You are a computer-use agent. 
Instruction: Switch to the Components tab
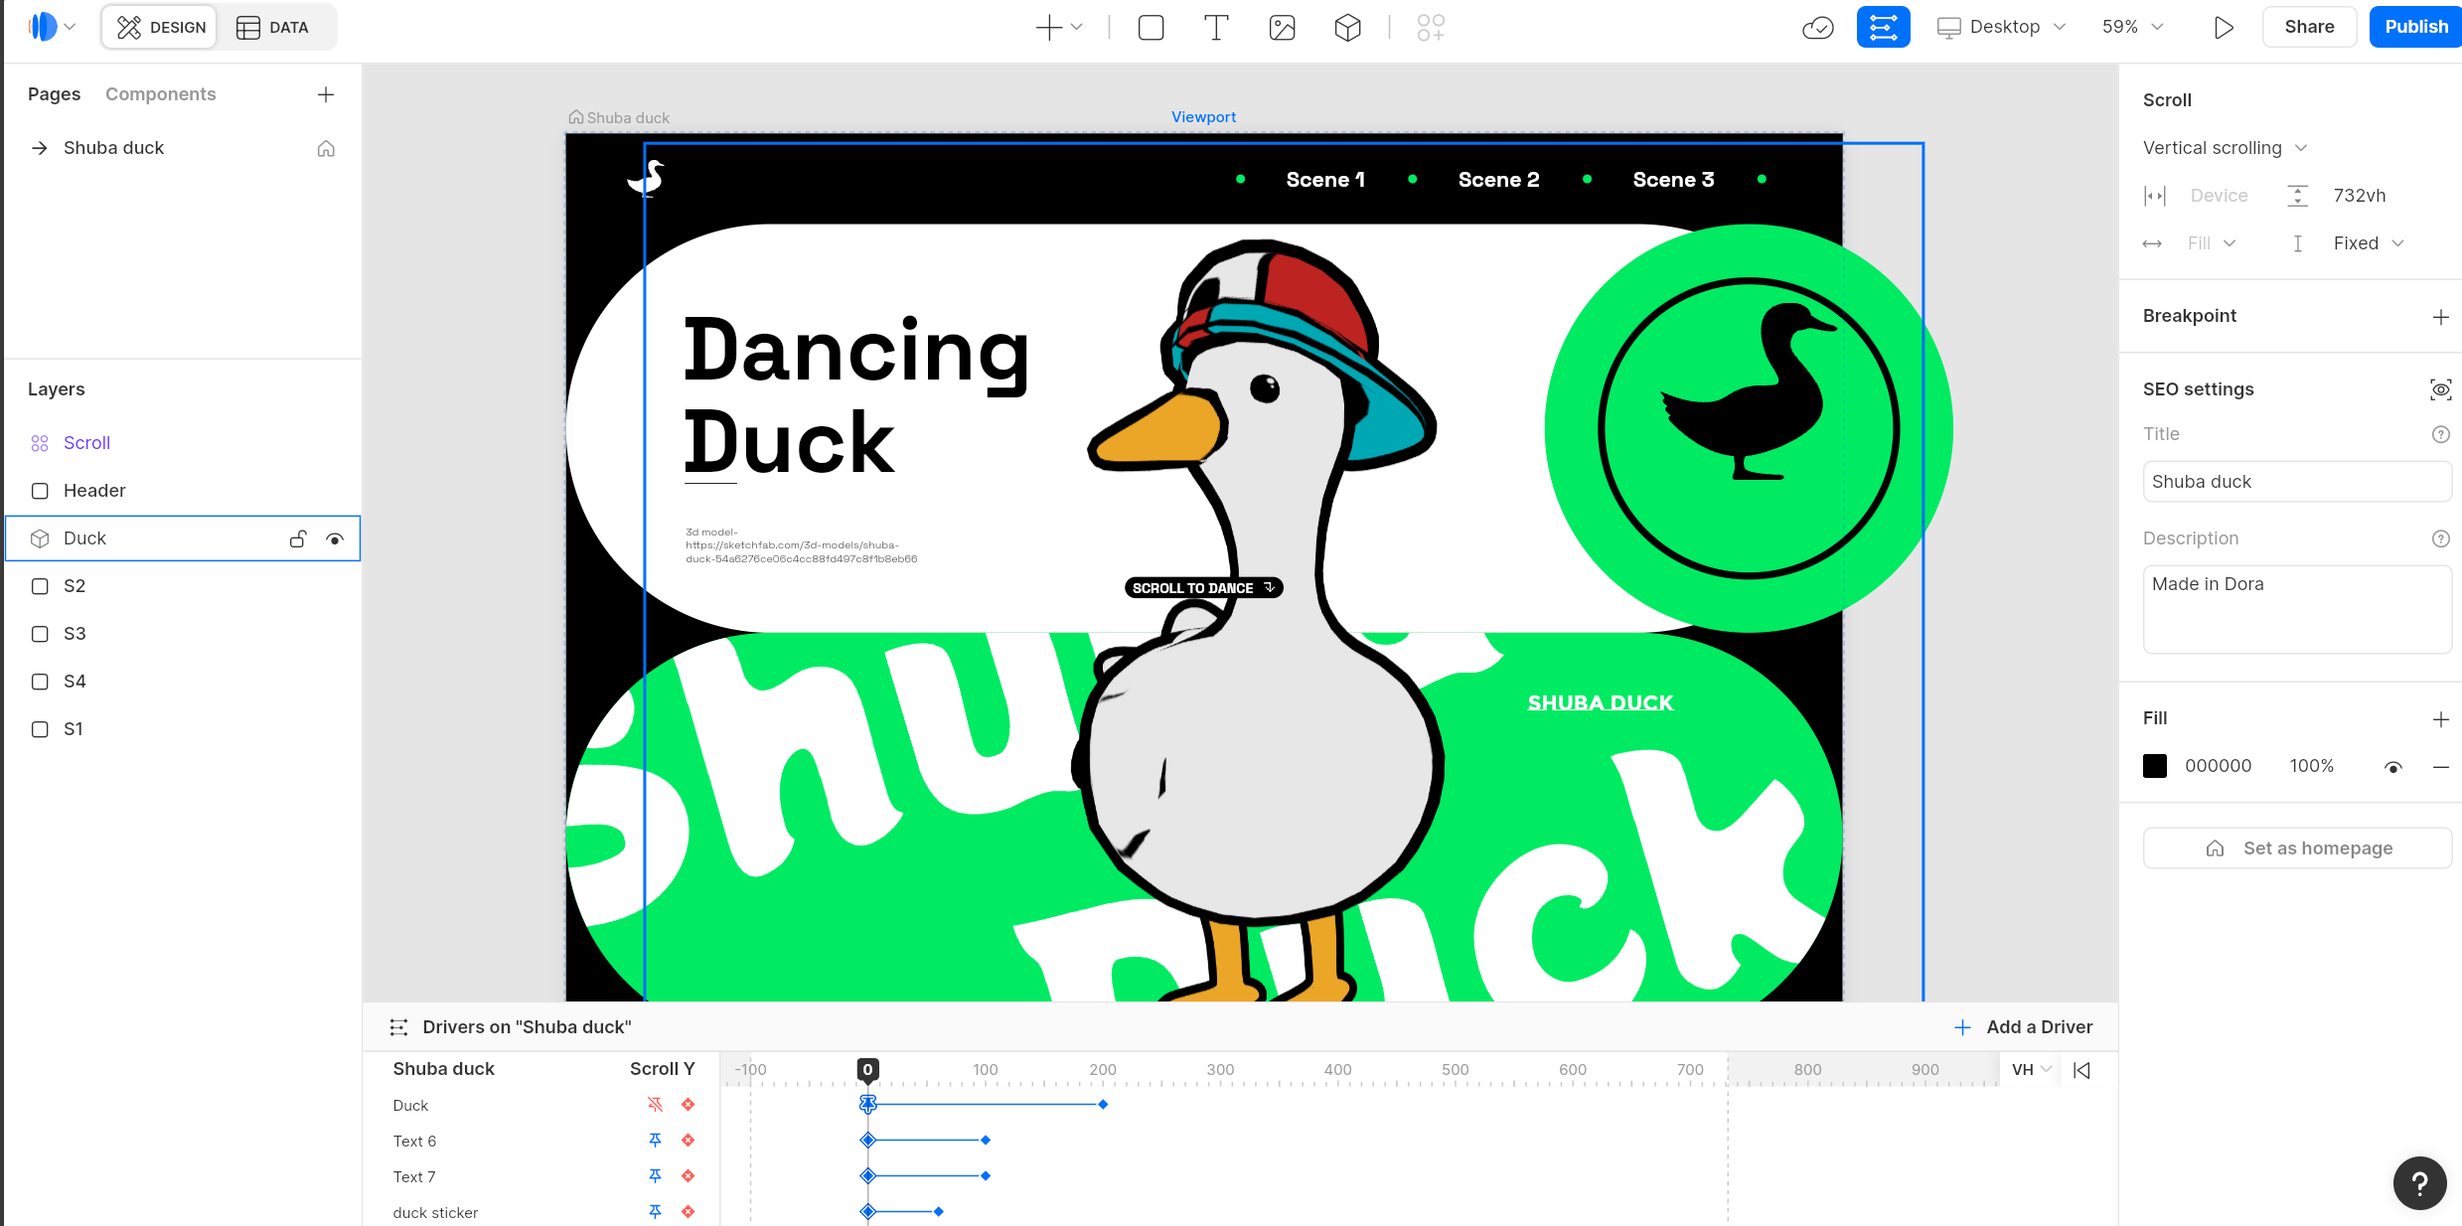tap(160, 94)
